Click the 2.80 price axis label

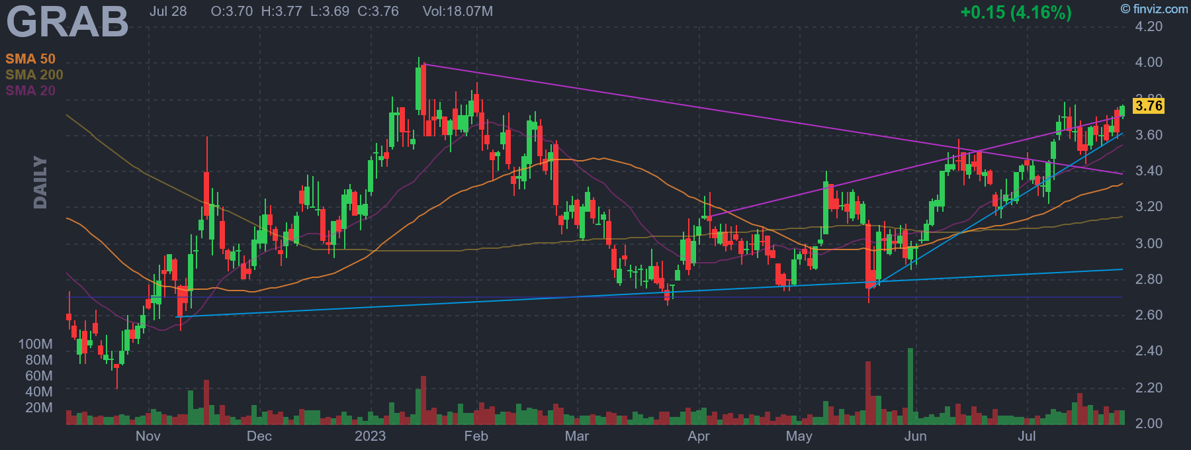tap(1149, 279)
